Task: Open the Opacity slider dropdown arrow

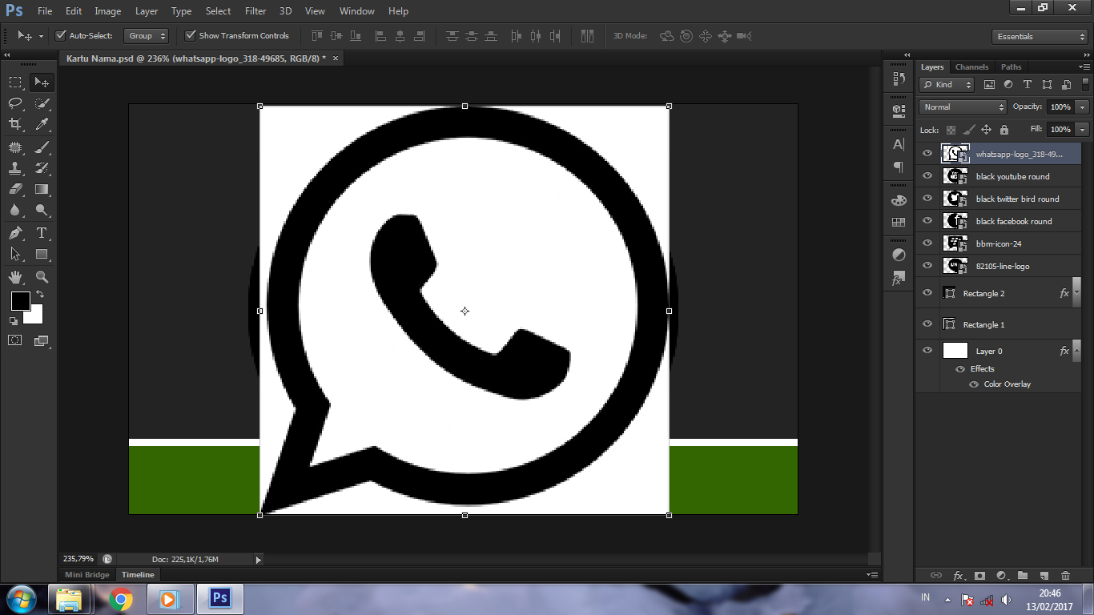Action: (x=1083, y=107)
